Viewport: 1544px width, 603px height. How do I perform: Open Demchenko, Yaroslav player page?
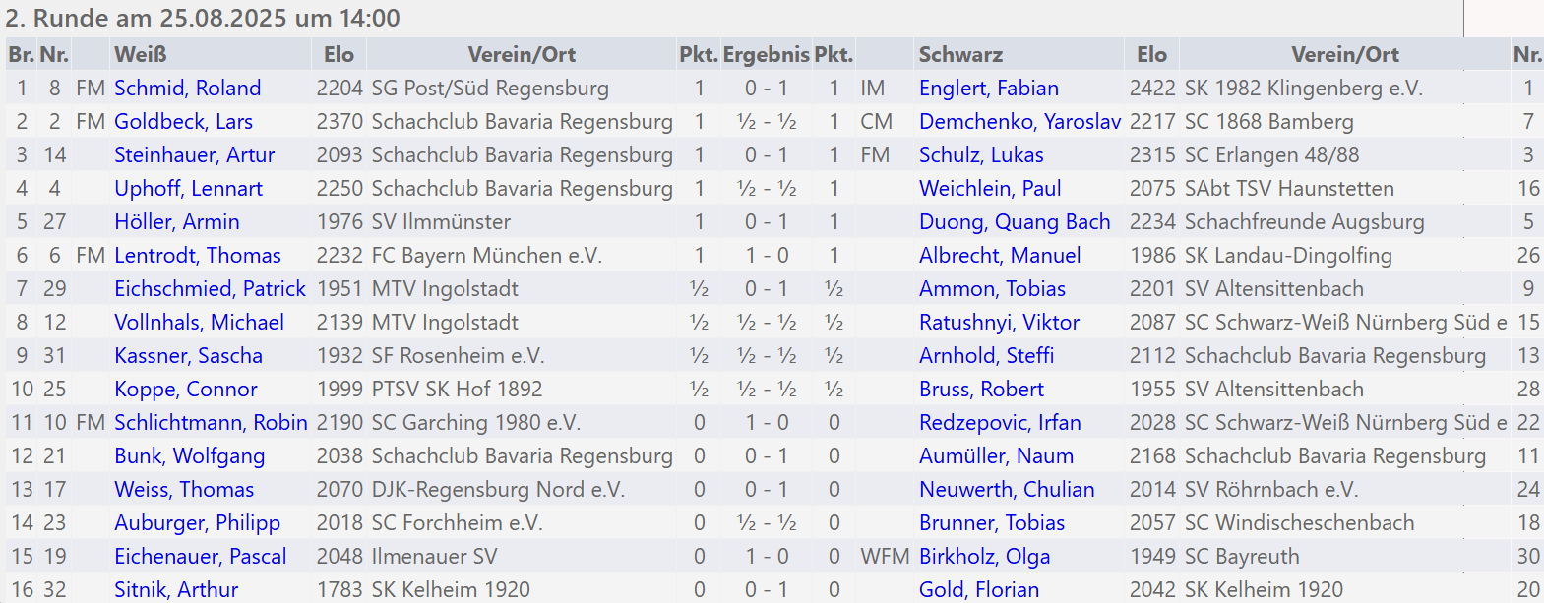[1019, 122]
